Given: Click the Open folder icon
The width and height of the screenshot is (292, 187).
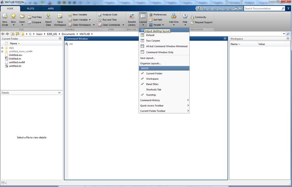Looking at the screenshot, I should (22, 16).
